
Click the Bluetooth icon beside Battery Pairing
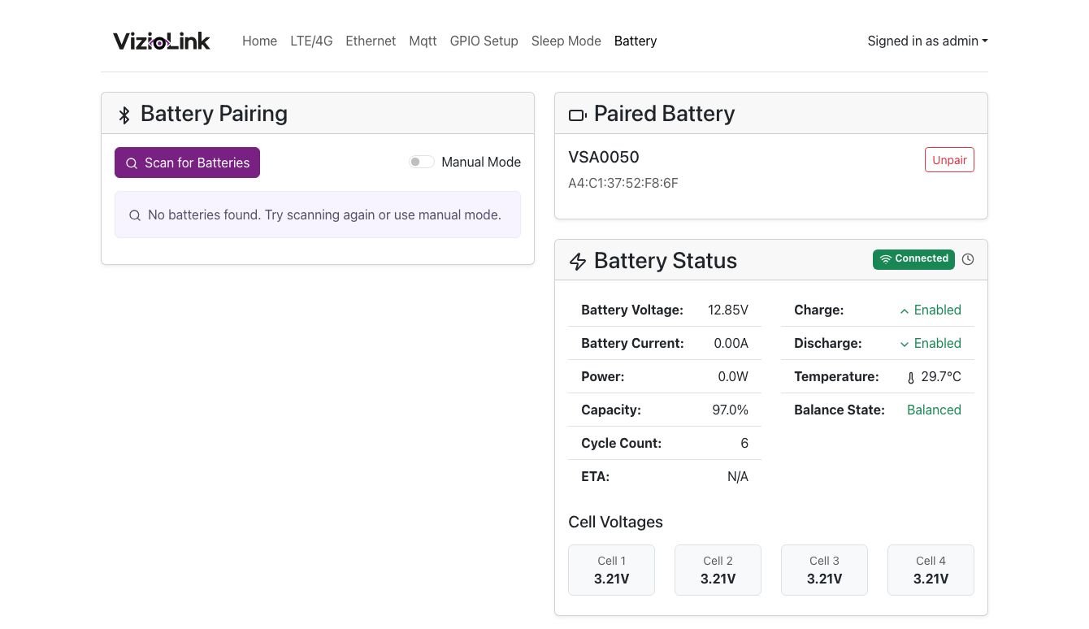(x=124, y=115)
